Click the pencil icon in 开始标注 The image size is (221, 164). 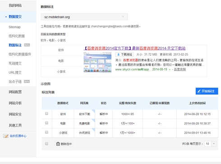199,91
